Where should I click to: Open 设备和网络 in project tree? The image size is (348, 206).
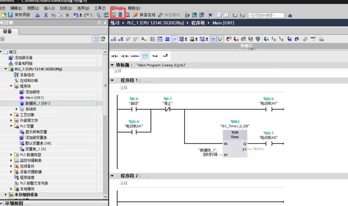click(24, 63)
